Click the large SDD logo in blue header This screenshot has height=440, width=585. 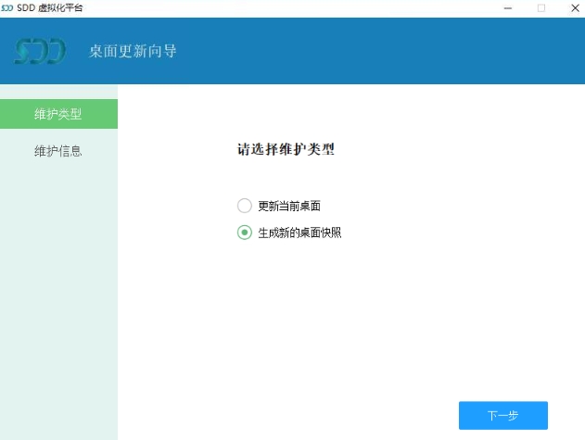40,51
